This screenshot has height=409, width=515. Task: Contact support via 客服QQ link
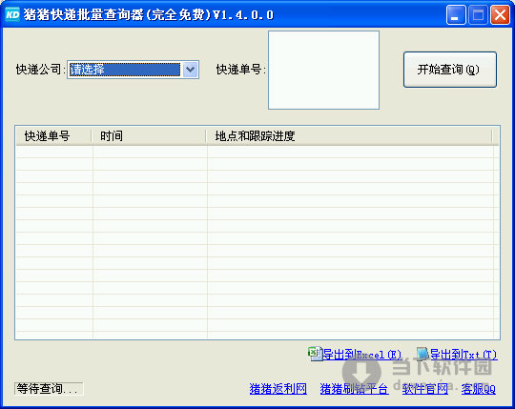click(x=479, y=389)
